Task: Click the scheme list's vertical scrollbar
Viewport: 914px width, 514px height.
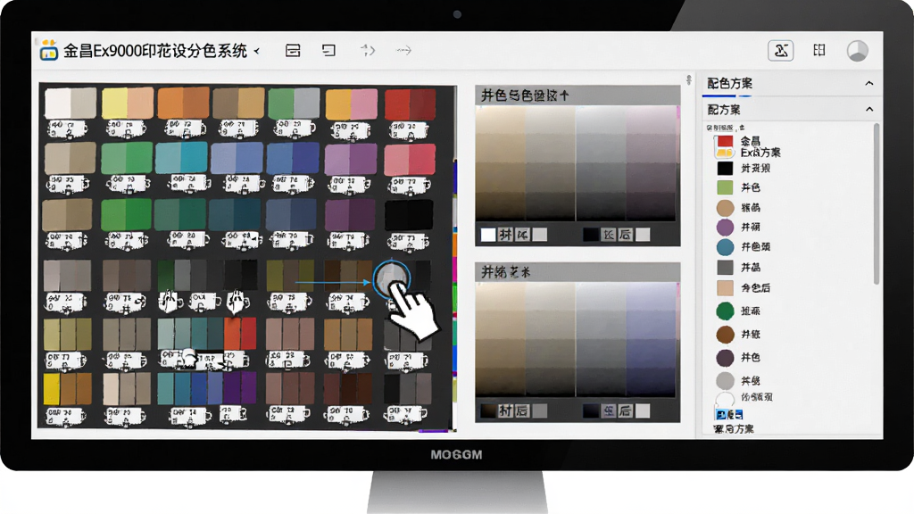Action: point(877,204)
